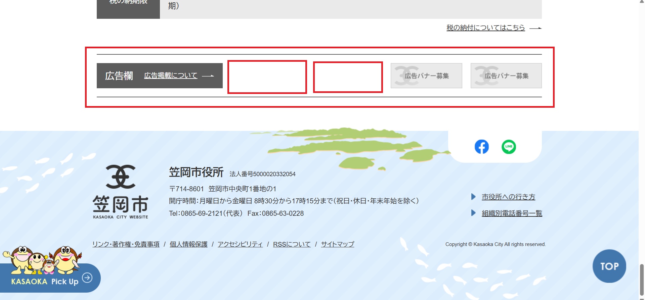Click the Tel:0865-69-2121(代表) text
Viewport: 645px width, 300px height.
pyautogui.click(x=206, y=213)
